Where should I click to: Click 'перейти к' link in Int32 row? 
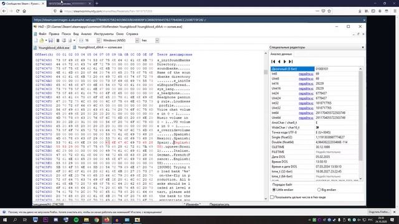(306, 103)
